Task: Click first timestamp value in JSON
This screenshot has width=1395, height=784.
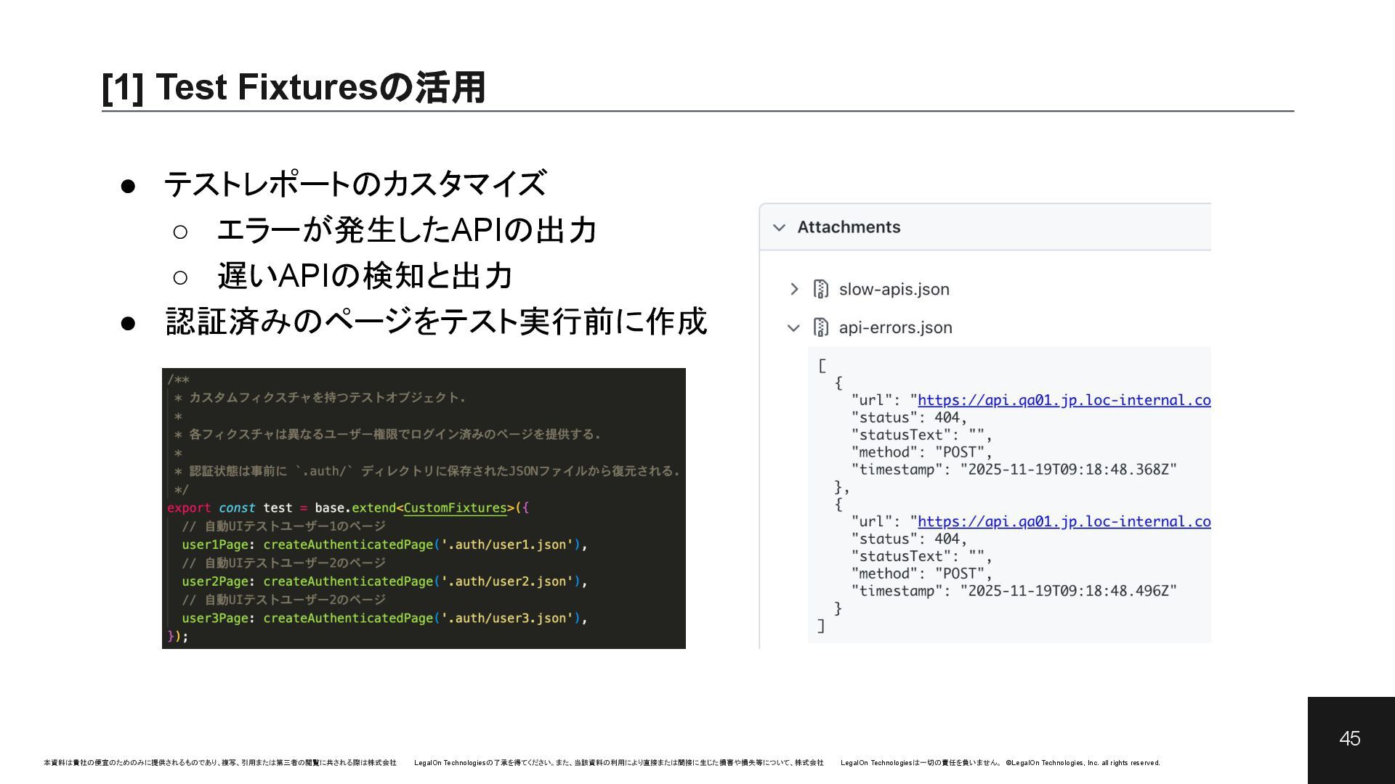Action: pos(1068,470)
